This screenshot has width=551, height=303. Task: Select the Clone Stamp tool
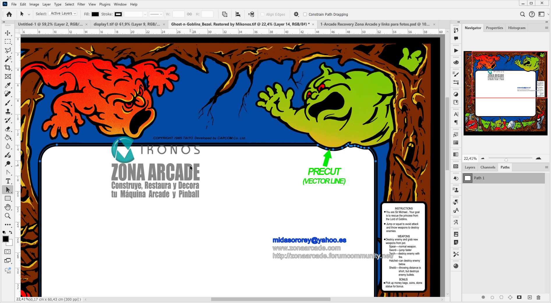tap(8, 112)
